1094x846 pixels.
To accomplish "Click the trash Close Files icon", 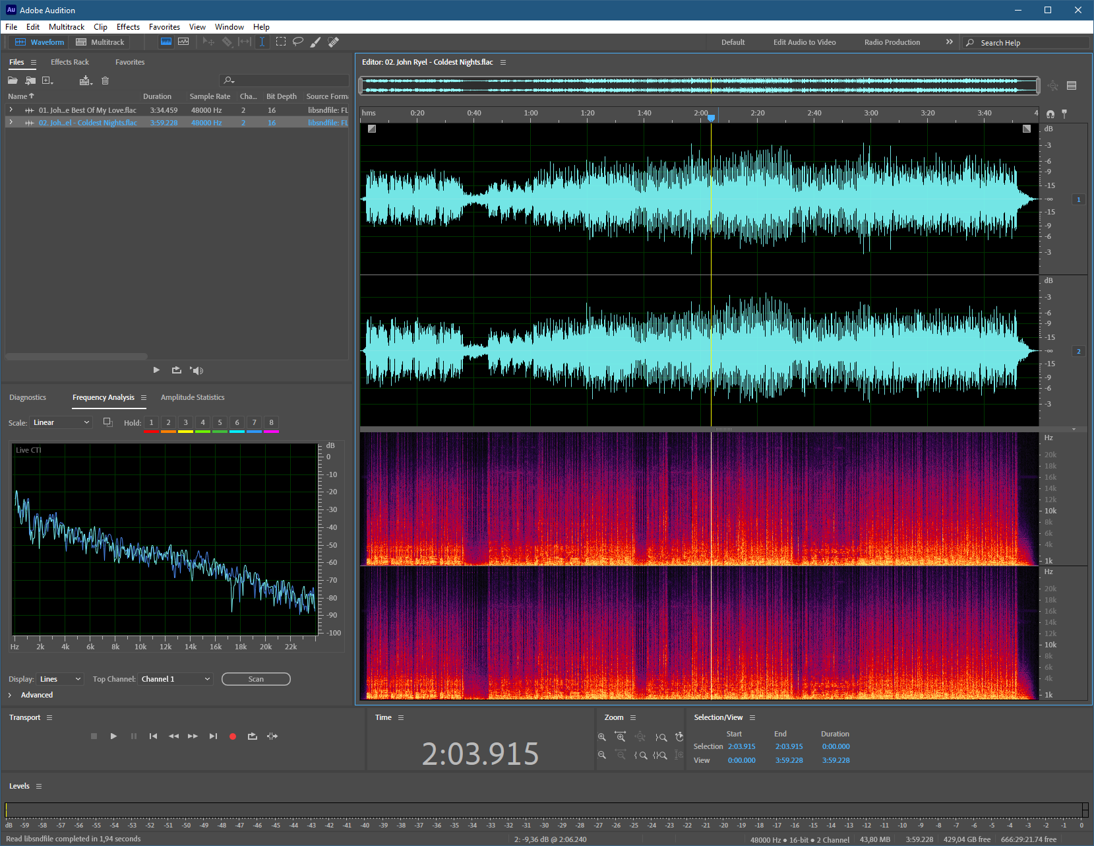I will pos(105,81).
